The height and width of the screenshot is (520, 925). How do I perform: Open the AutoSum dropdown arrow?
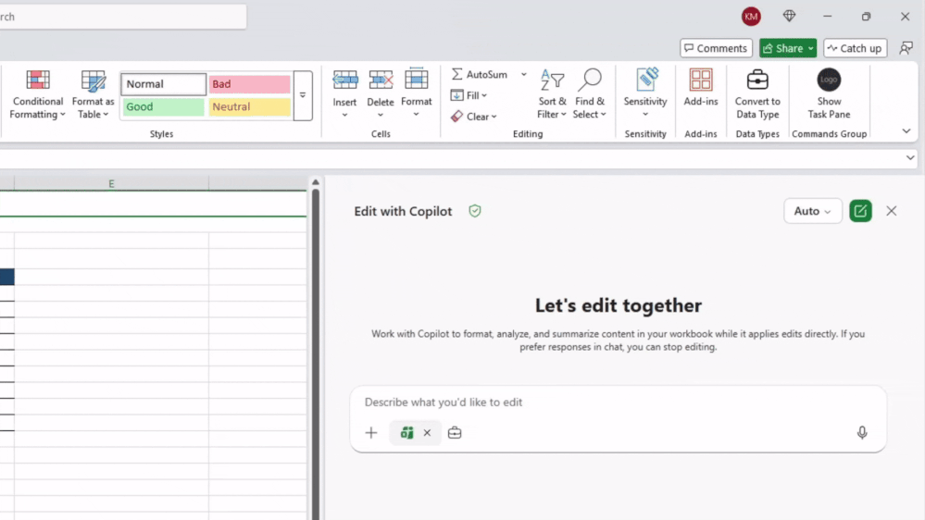(523, 74)
